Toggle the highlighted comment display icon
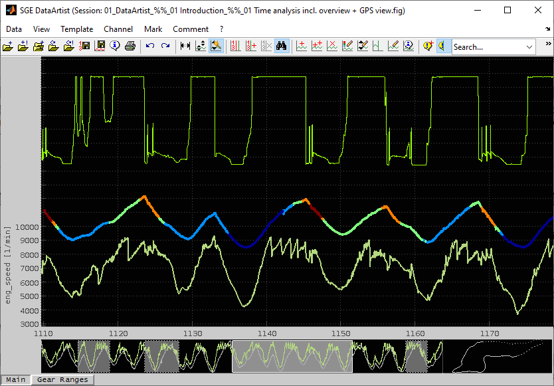 point(443,46)
